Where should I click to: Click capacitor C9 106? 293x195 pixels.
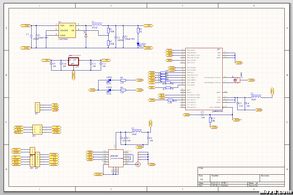click(51, 64)
